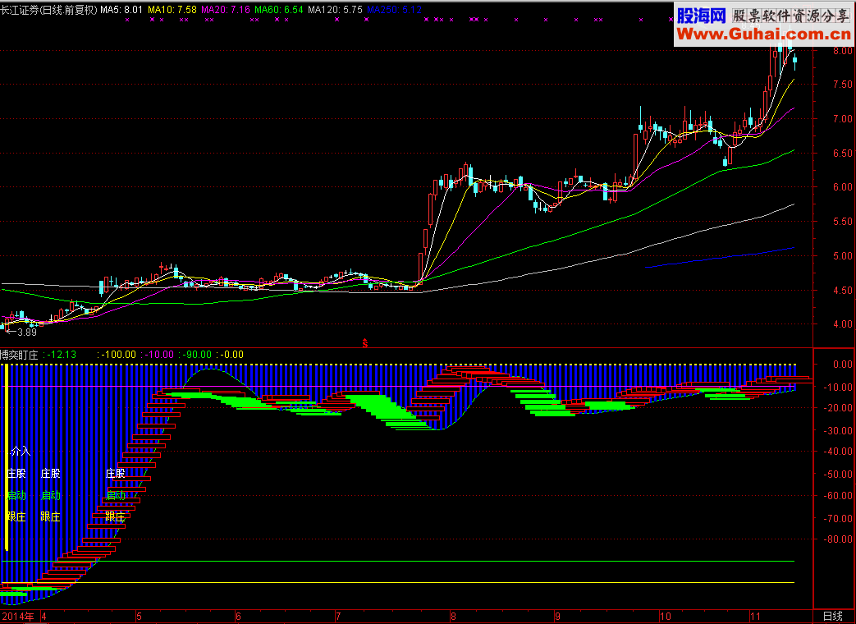Click the yellow -100.00 value in indicator header
The image size is (856, 624).
pyautogui.click(x=117, y=355)
